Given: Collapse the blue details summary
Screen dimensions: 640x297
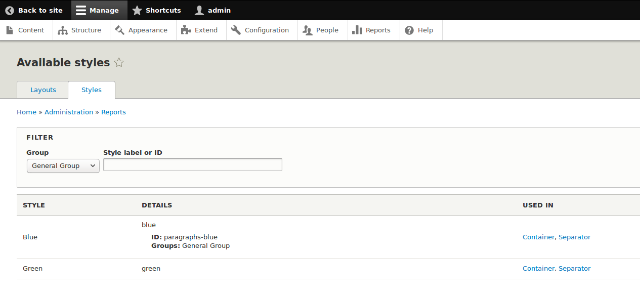Looking at the screenshot, I should tap(149, 225).
